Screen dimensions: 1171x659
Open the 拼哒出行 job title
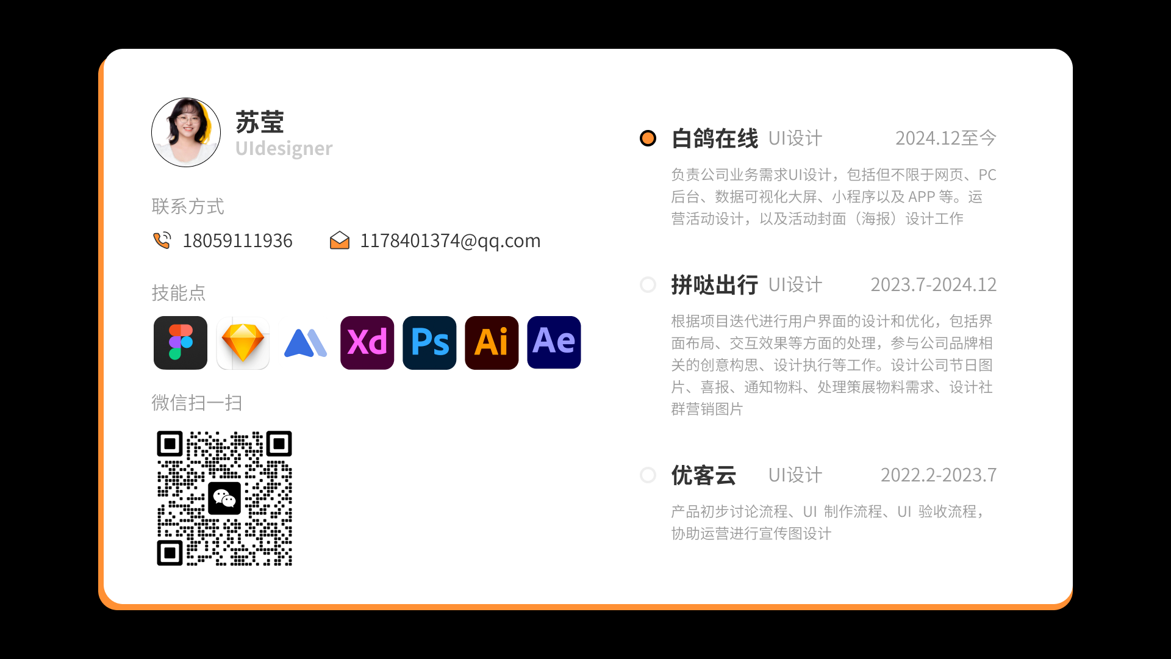coord(715,285)
